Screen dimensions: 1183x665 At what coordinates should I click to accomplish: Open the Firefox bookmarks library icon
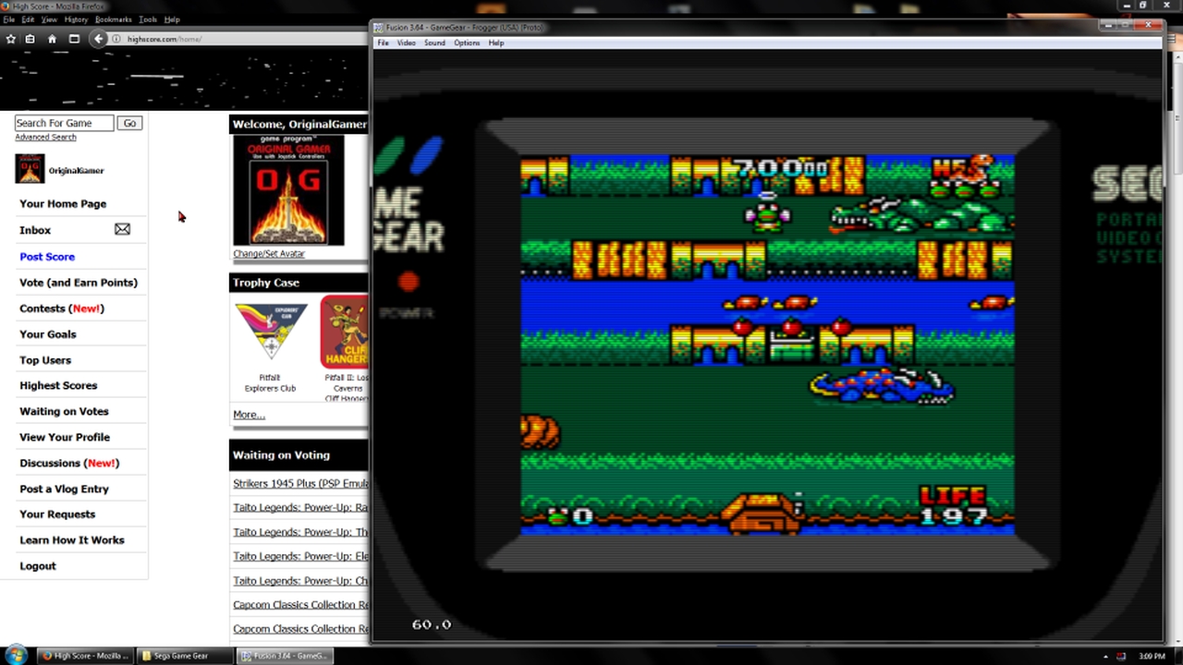[x=30, y=39]
